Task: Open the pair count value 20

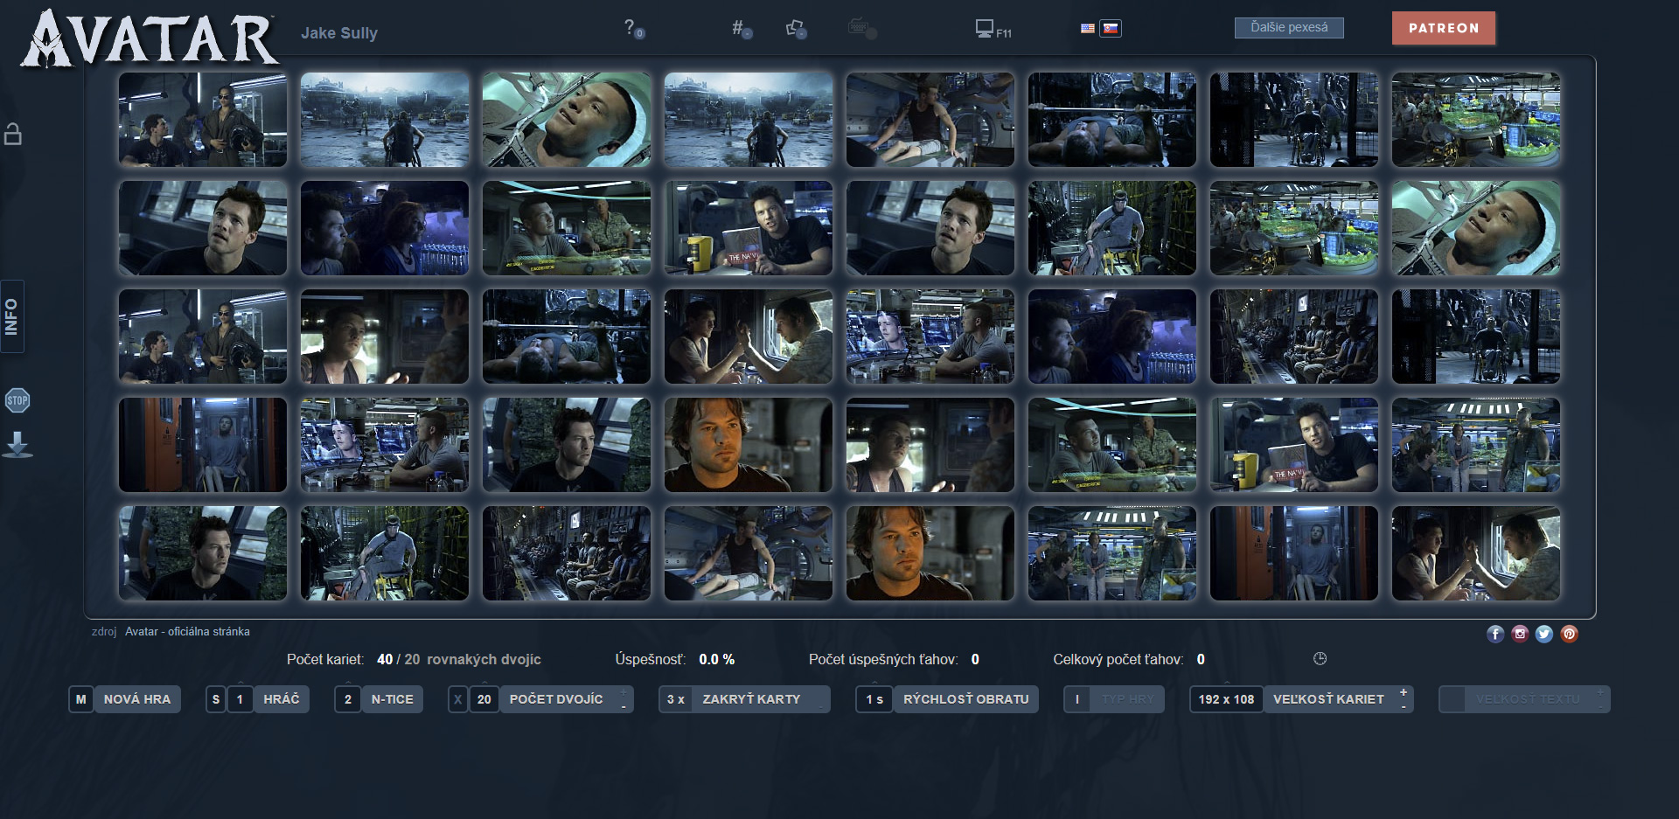Action: tap(484, 699)
